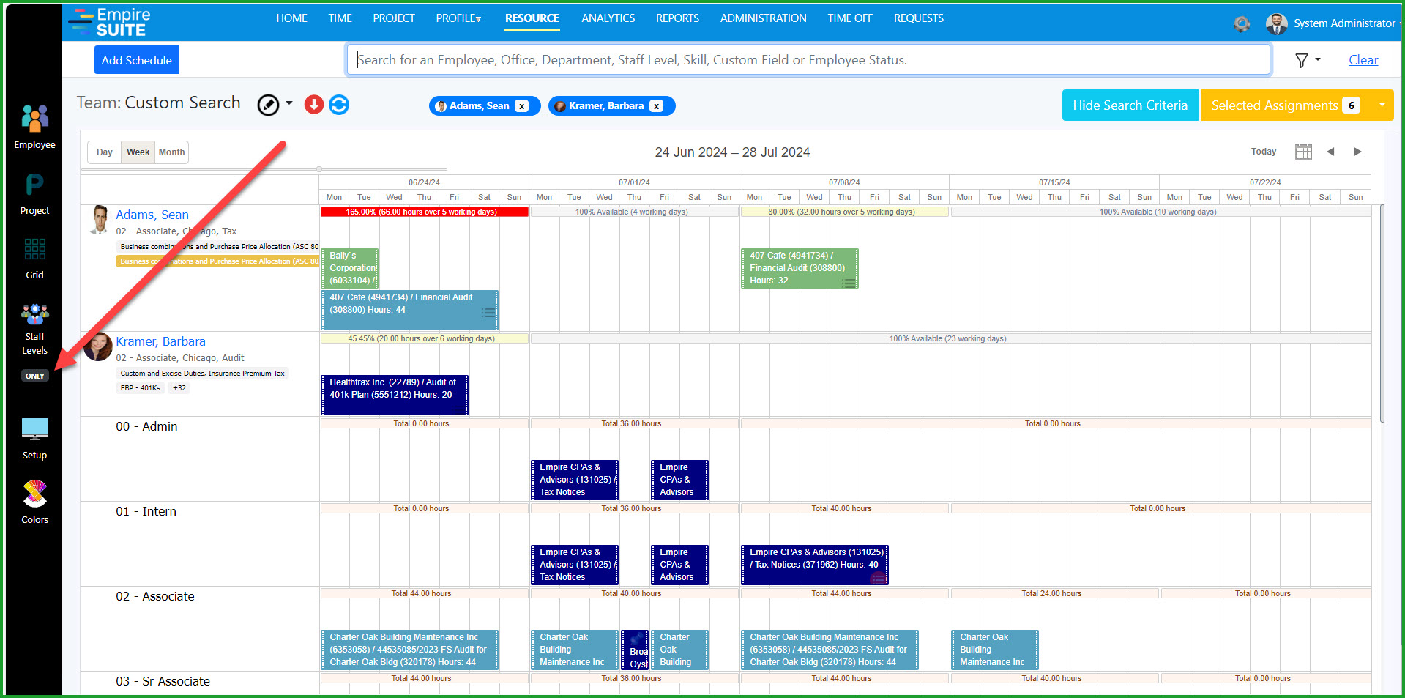The image size is (1405, 698).
Task: Open Adams, Sean profile link
Action: [152, 215]
